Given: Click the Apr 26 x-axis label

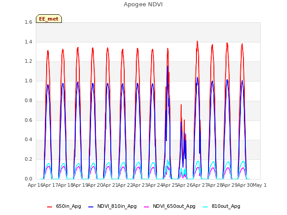Looking at the screenshot, I should pyautogui.click(x=185, y=185).
